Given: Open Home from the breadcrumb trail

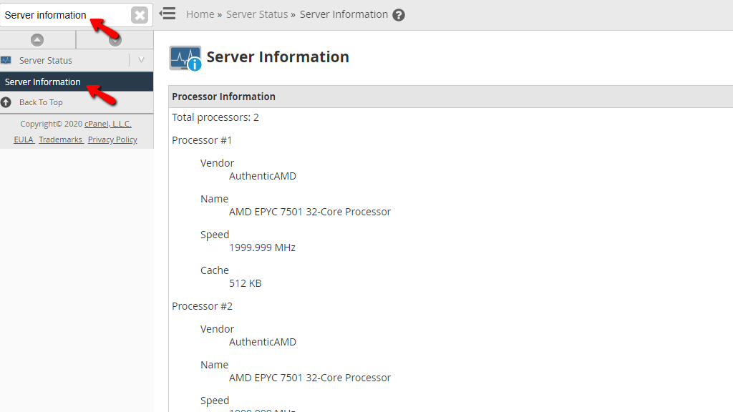Looking at the screenshot, I should [200, 14].
